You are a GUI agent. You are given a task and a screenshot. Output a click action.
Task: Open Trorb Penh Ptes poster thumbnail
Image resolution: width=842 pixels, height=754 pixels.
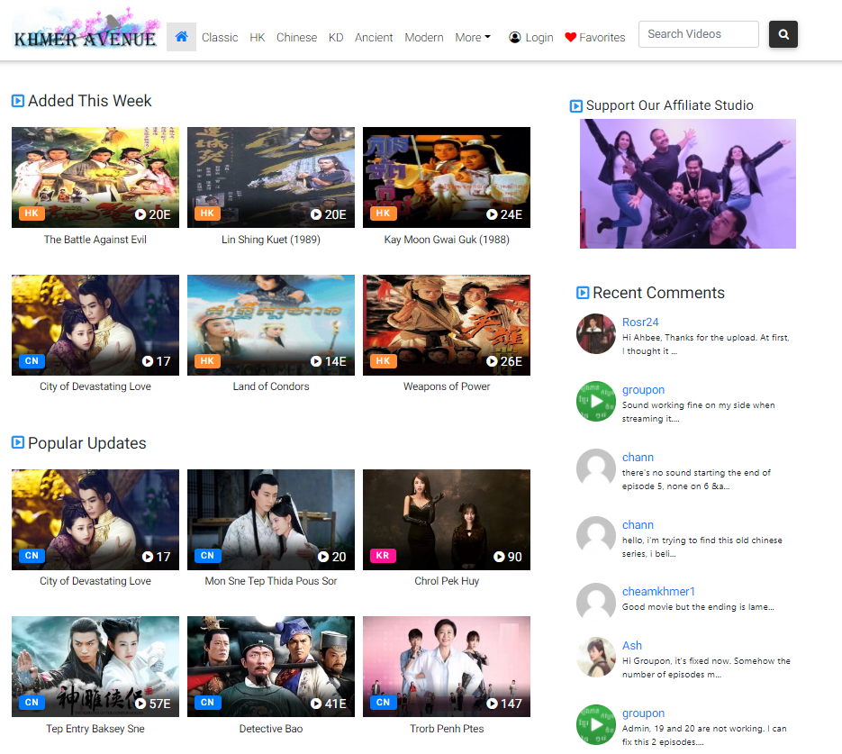(447, 667)
